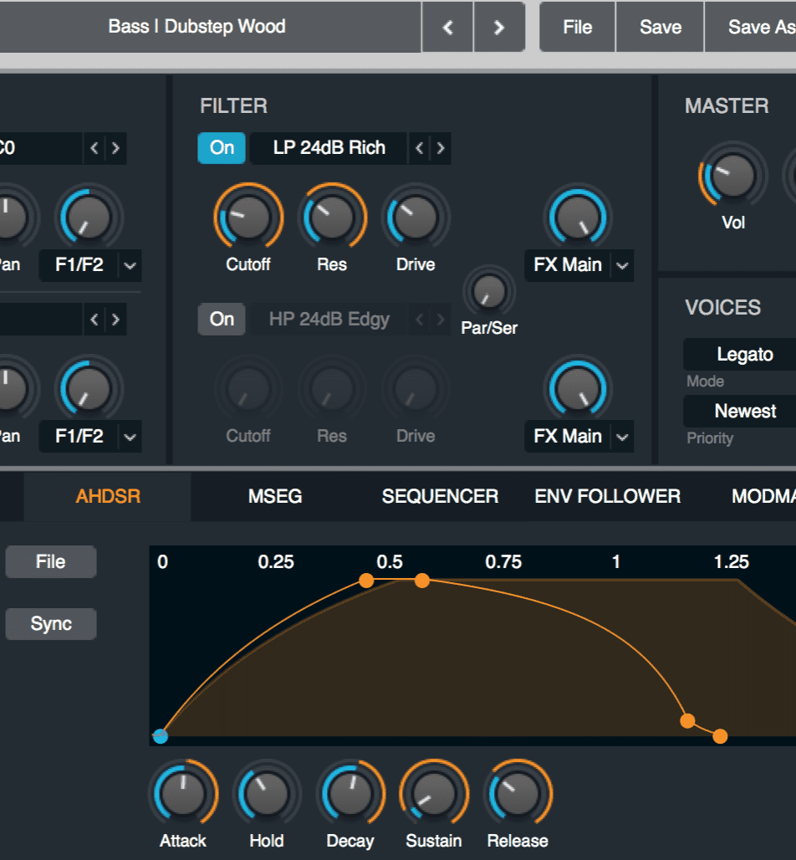The height and width of the screenshot is (860, 796).
Task: Select the blue envelope start point
Action: click(x=160, y=736)
